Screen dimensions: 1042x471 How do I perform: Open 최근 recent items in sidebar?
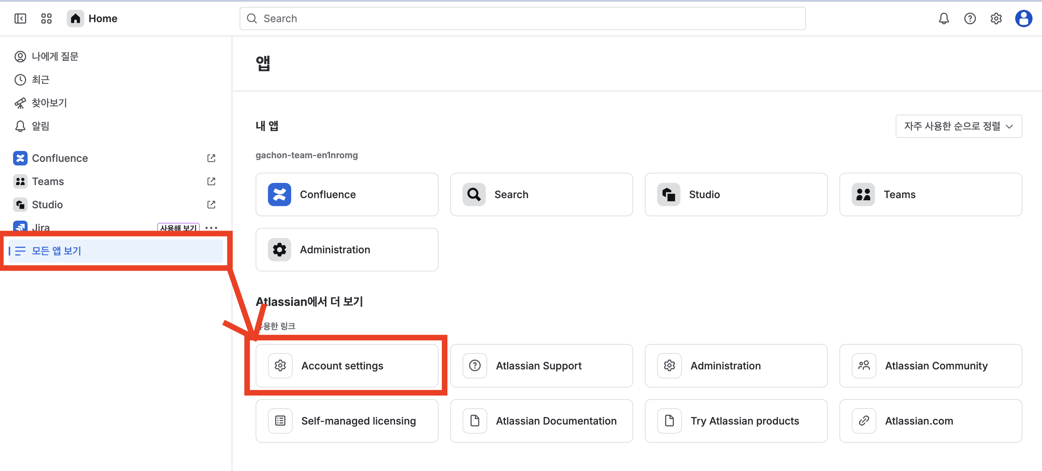[40, 79]
